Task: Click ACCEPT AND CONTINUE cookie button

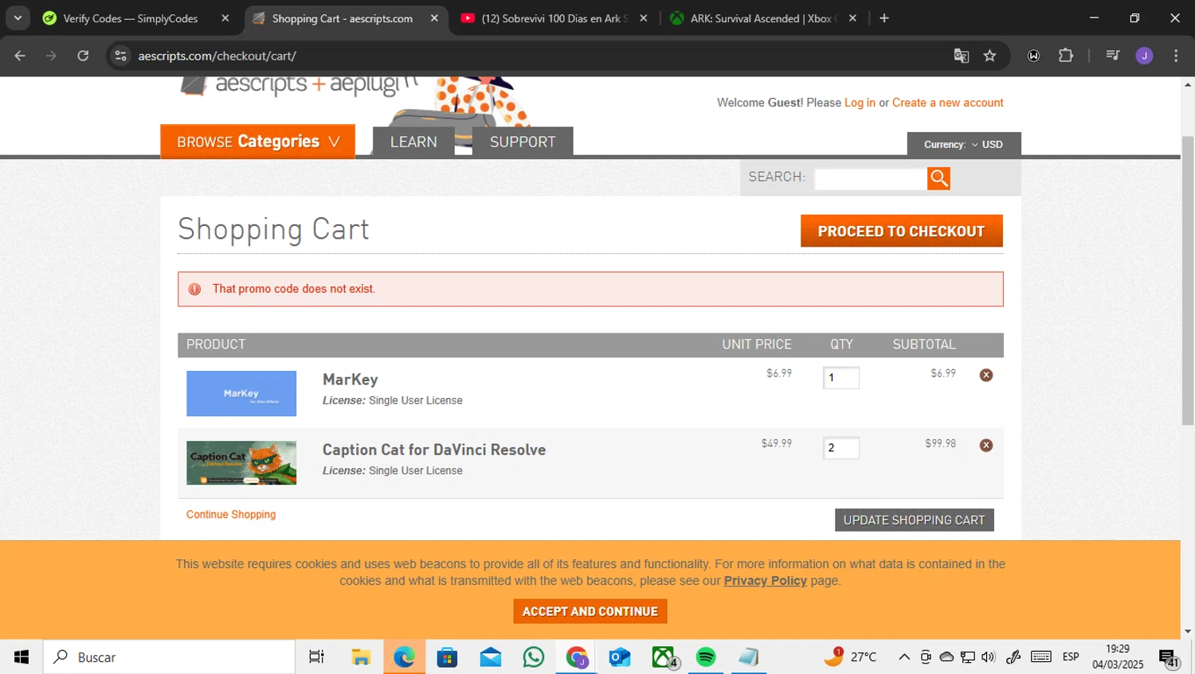Action: point(590,611)
